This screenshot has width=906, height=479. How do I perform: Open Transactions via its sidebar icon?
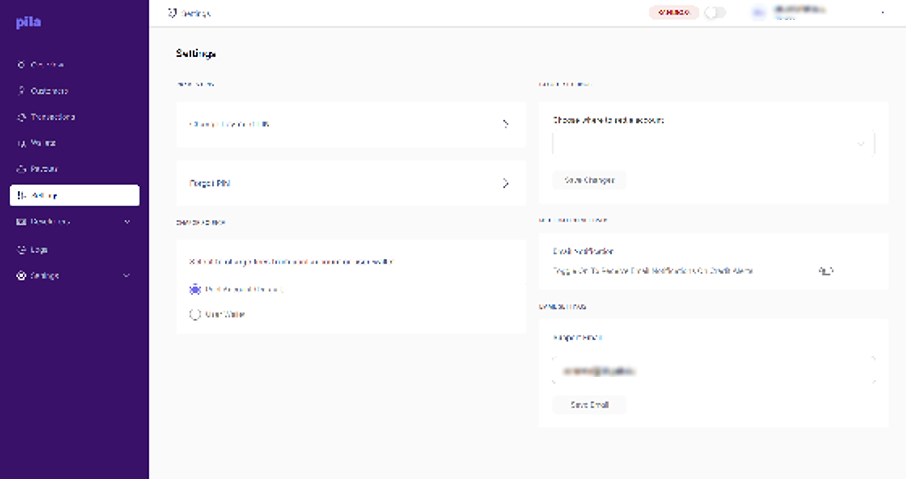(x=22, y=117)
